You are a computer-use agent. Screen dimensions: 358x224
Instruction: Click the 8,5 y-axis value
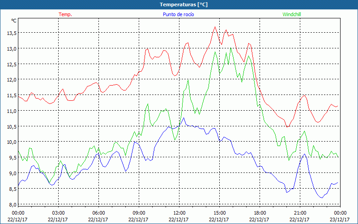click(x=13, y=189)
